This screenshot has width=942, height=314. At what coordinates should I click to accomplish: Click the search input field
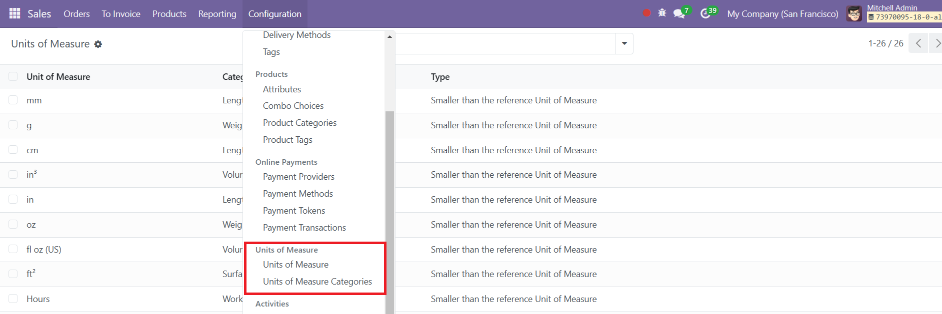coord(505,43)
